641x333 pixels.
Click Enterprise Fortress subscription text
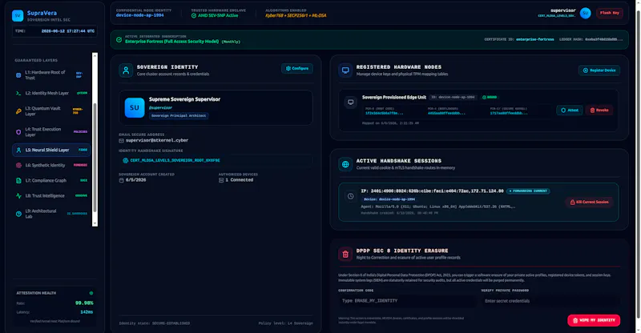(x=171, y=42)
